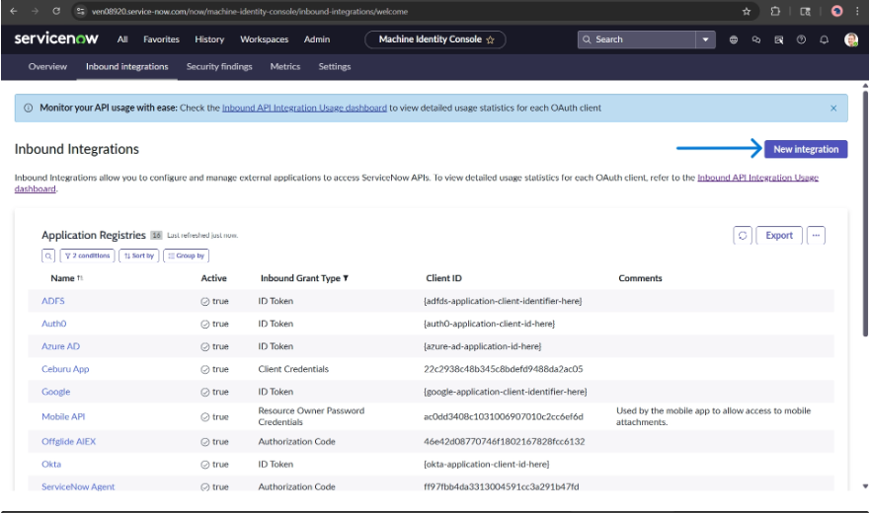Image resolution: width=870 pixels, height=513 pixels.
Task: Open list search magnifier icon
Action: (x=48, y=256)
